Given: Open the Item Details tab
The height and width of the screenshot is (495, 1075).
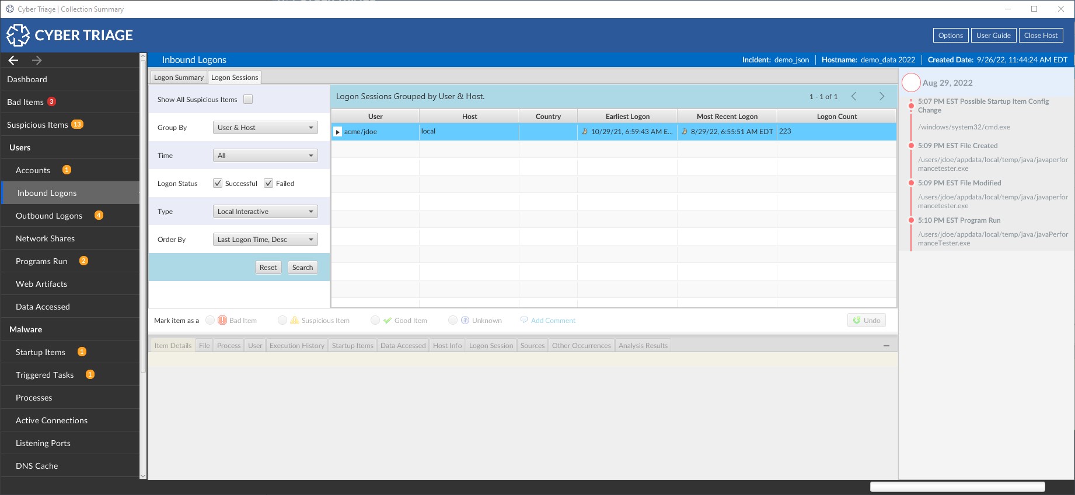Looking at the screenshot, I should tap(173, 346).
